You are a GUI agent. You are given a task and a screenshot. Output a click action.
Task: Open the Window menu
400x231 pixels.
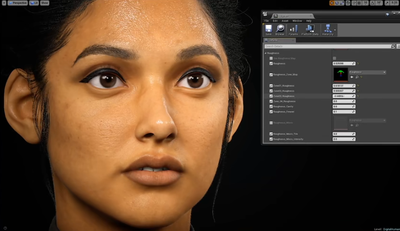point(297,21)
